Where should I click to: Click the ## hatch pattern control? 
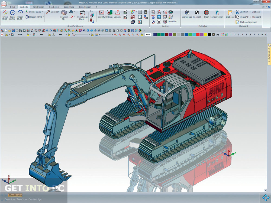(x=218, y=35)
